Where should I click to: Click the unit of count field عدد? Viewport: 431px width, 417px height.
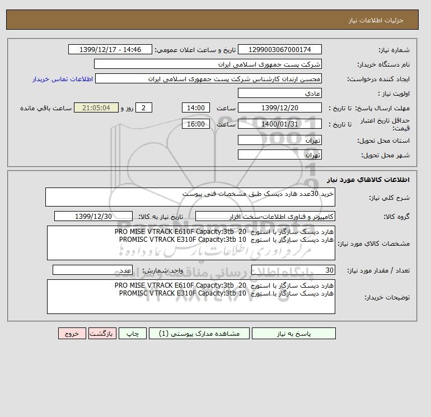tap(92, 270)
